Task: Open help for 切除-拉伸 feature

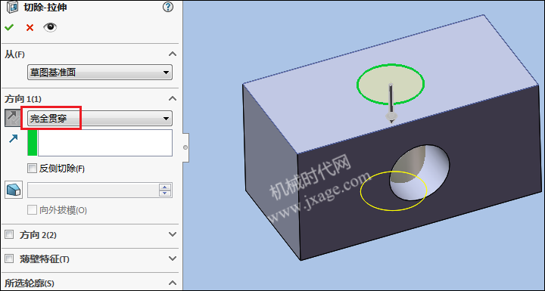Action: 168,8
